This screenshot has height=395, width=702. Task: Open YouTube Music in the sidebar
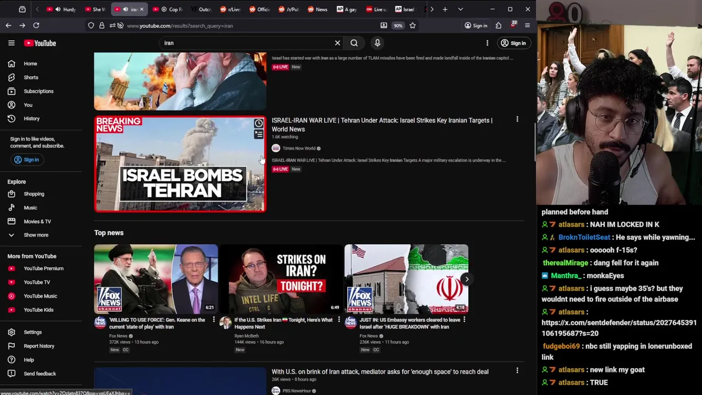(40, 296)
